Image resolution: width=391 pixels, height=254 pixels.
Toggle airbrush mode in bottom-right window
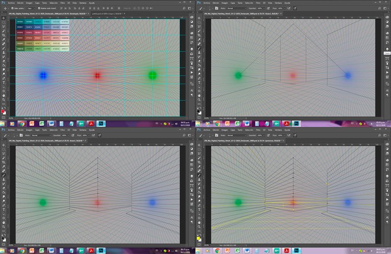(x=289, y=135)
